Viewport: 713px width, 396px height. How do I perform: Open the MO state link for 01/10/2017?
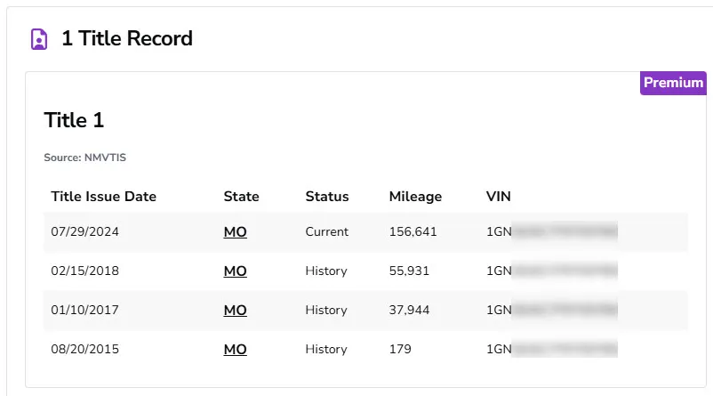(235, 310)
